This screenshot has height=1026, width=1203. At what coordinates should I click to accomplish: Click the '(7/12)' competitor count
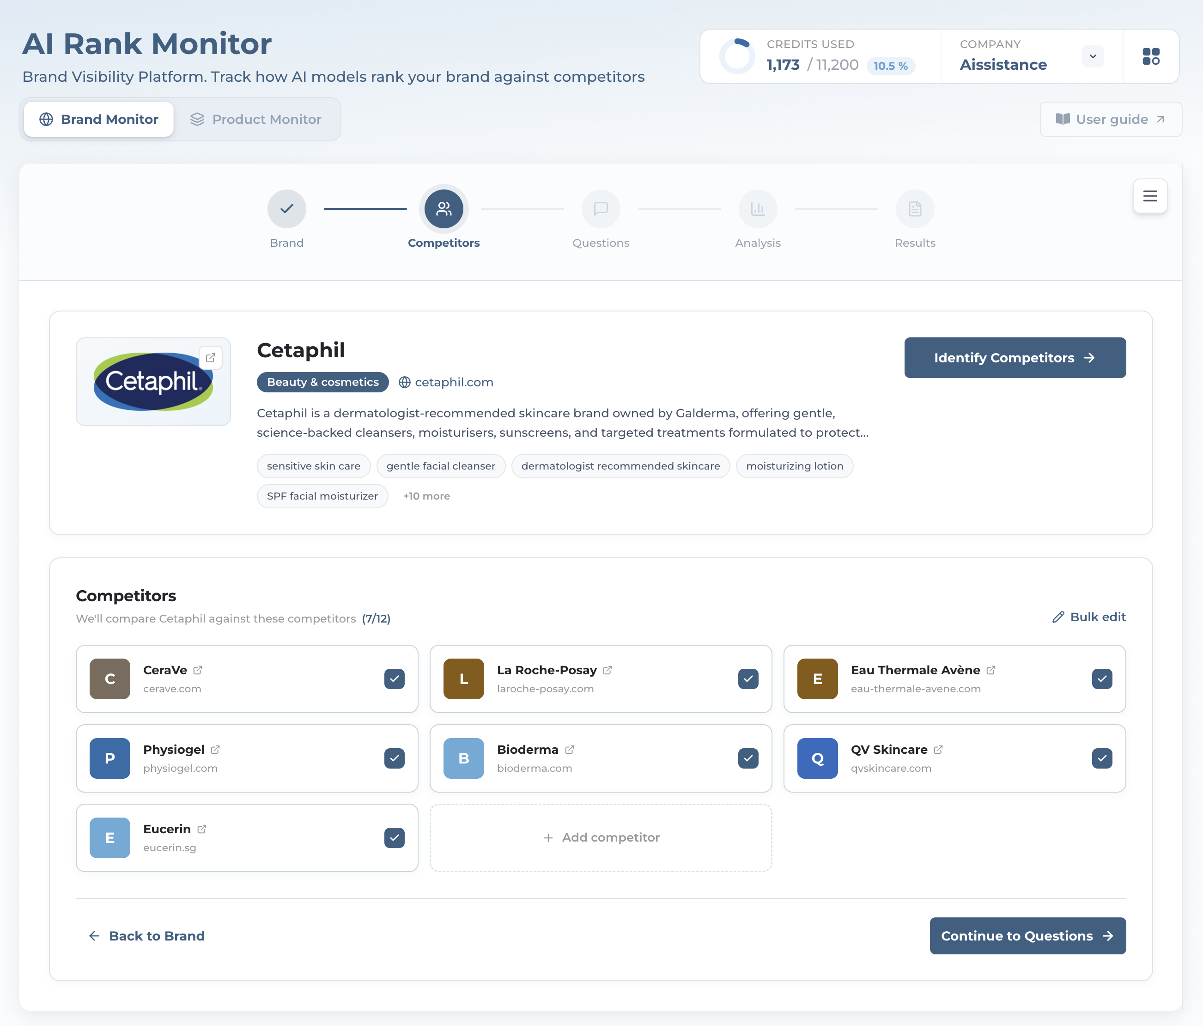[376, 619]
